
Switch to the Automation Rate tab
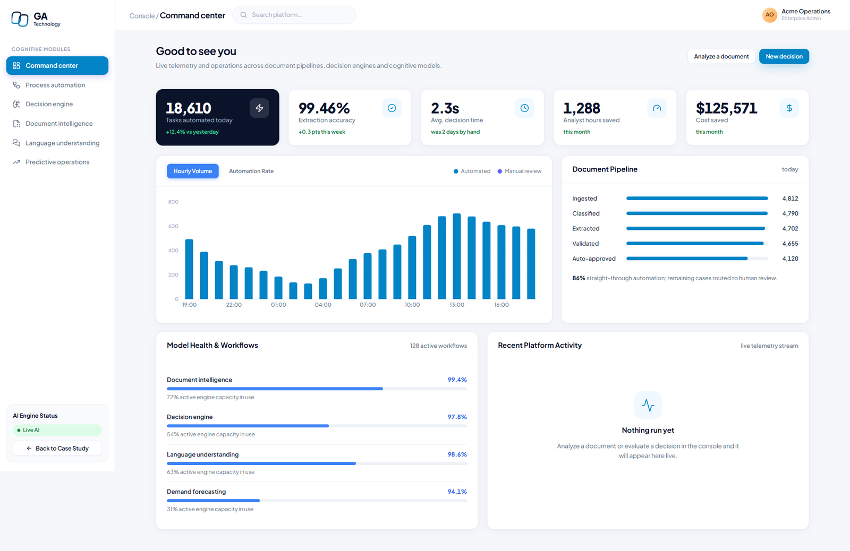coord(251,171)
